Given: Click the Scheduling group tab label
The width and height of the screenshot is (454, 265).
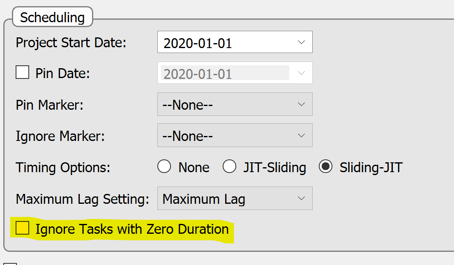Looking at the screenshot, I should 53,17.
